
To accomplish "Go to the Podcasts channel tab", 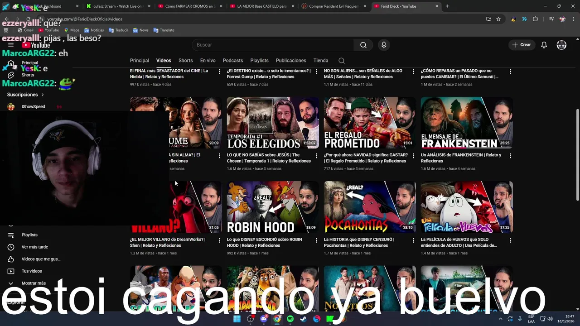I will tap(233, 61).
